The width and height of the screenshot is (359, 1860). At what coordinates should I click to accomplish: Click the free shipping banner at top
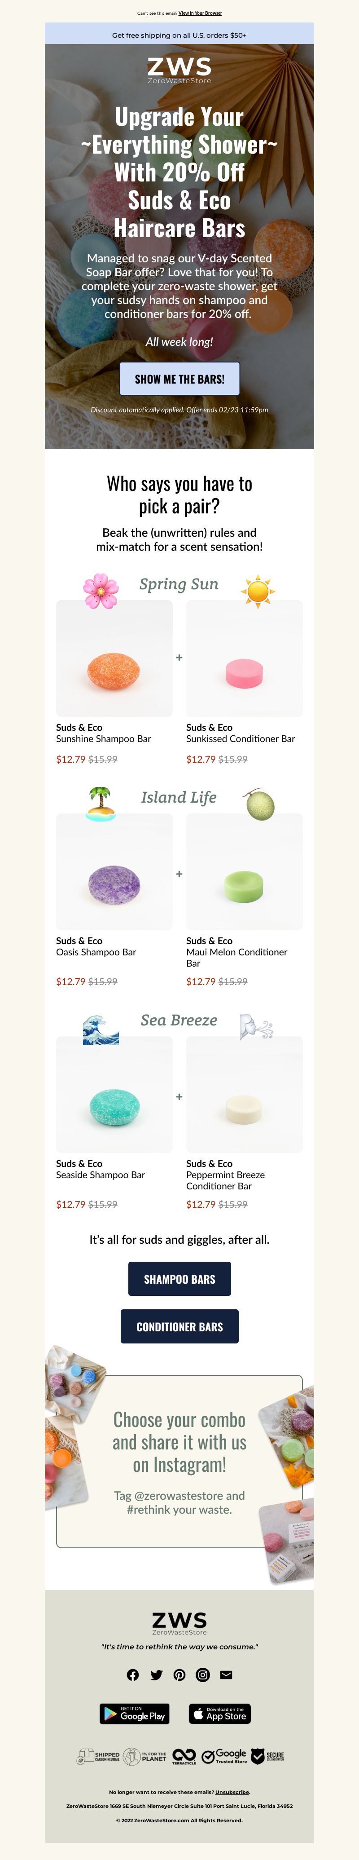point(179,34)
